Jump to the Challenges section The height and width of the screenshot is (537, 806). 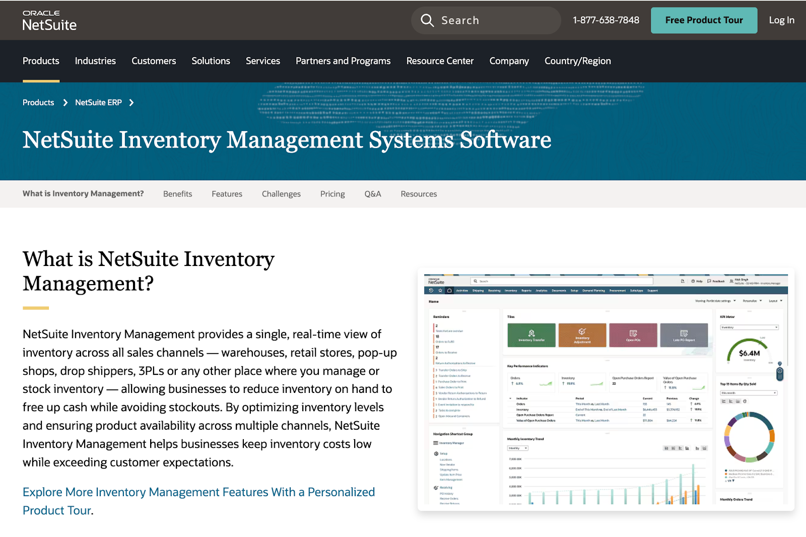tap(281, 194)
